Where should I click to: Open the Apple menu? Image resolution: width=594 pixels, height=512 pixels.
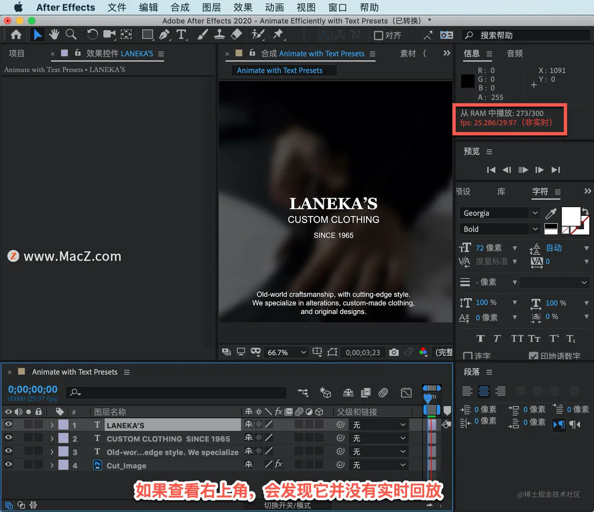(18, 7)
